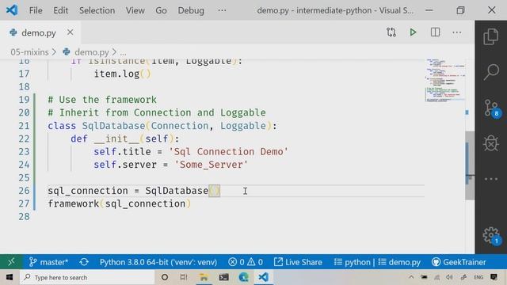Show hidden system tray icons chevron
This screenshot has height=285, width=507.
pyautogui.click(x=411, y=277)
